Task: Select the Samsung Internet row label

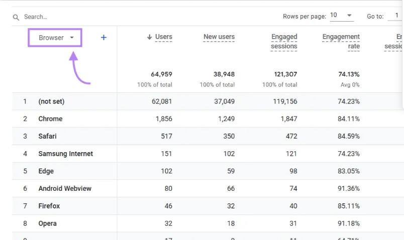Action: pyautogui.click(x=66, y=154)
